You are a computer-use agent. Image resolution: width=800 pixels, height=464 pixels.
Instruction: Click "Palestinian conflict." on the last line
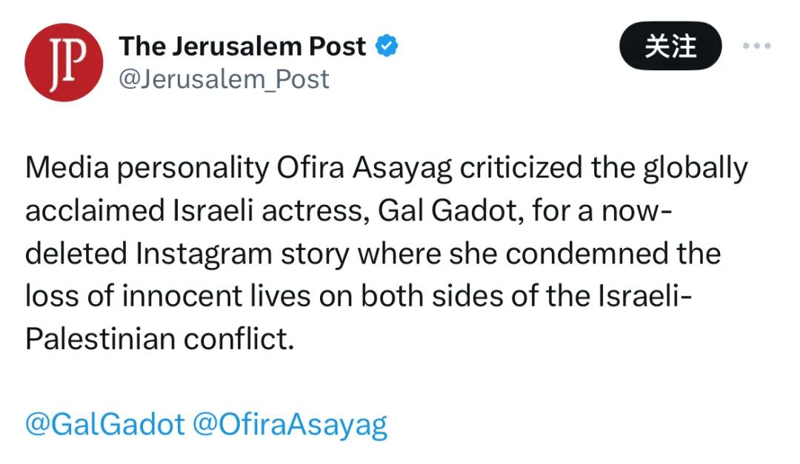[x=160, y=338]
